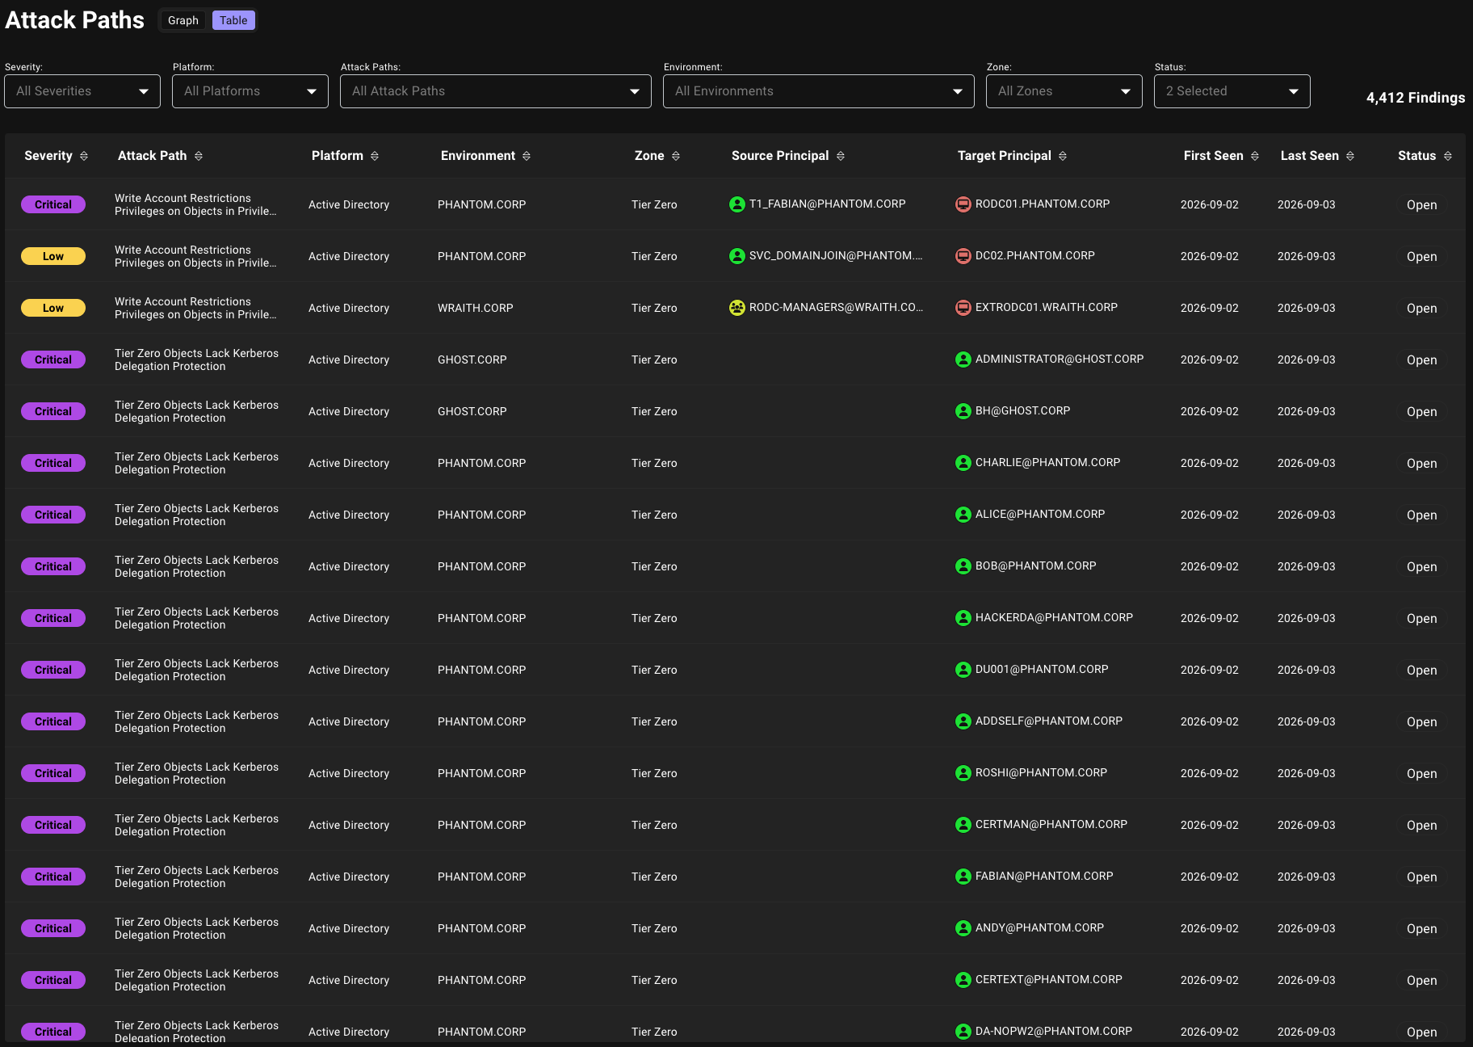1473x1047 pixels.
Task: Click user icon beside T1_FABIAN@PHANTOM.CORP
Action: click(x=737, y=204)
